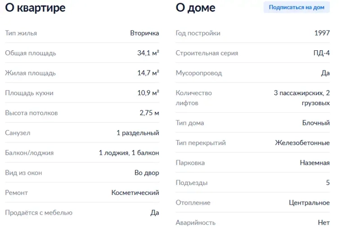Screen dimensions: 341x229
Task: Click the 'Железобетонные' floor type value
Action: [302, 143]
